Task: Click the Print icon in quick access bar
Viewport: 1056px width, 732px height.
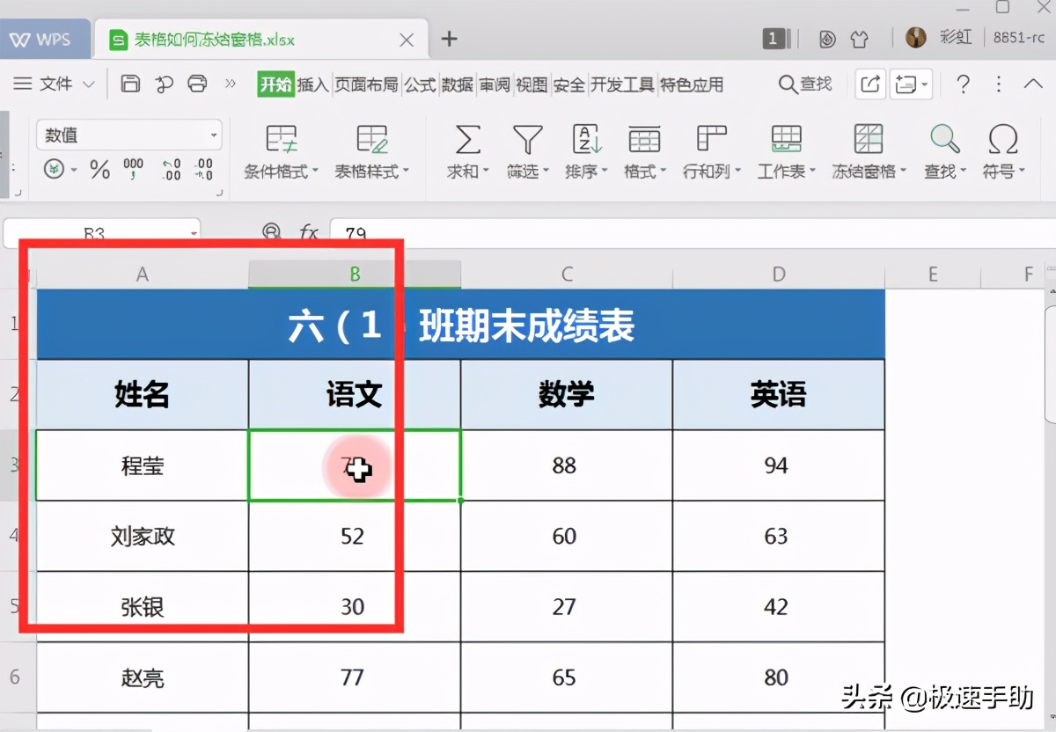Action: click(x=197, y=84)
